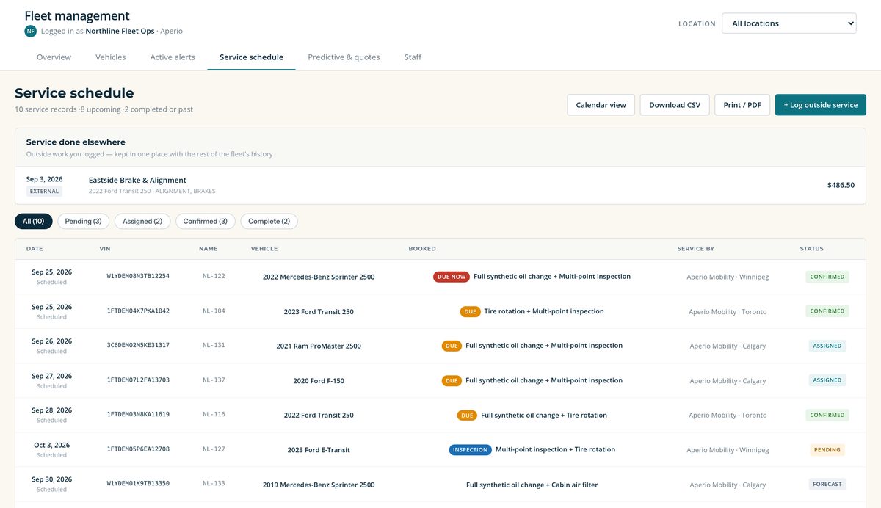
Task: Click VIN 3C6DEM02M5KE31317
Action: pyautogui.click(x=138, y=346)
